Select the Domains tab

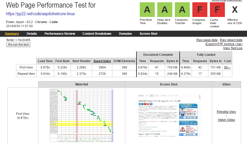[125, 34]
